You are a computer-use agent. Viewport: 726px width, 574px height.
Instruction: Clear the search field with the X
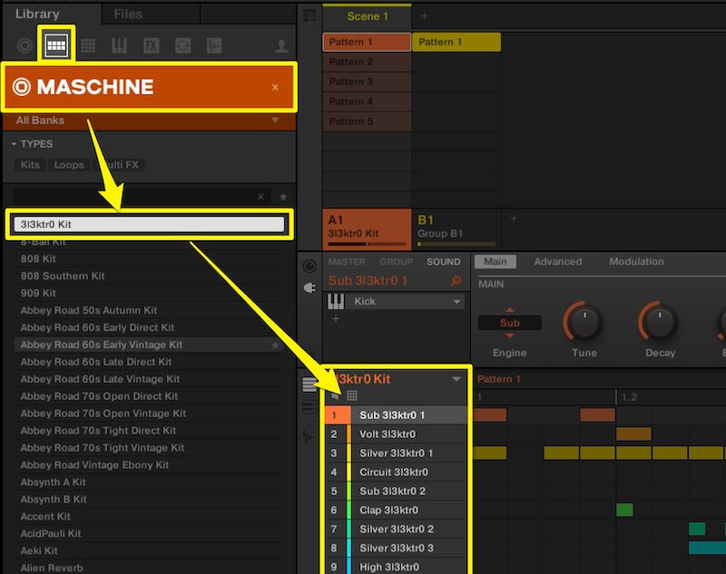[x=260, y=197]
